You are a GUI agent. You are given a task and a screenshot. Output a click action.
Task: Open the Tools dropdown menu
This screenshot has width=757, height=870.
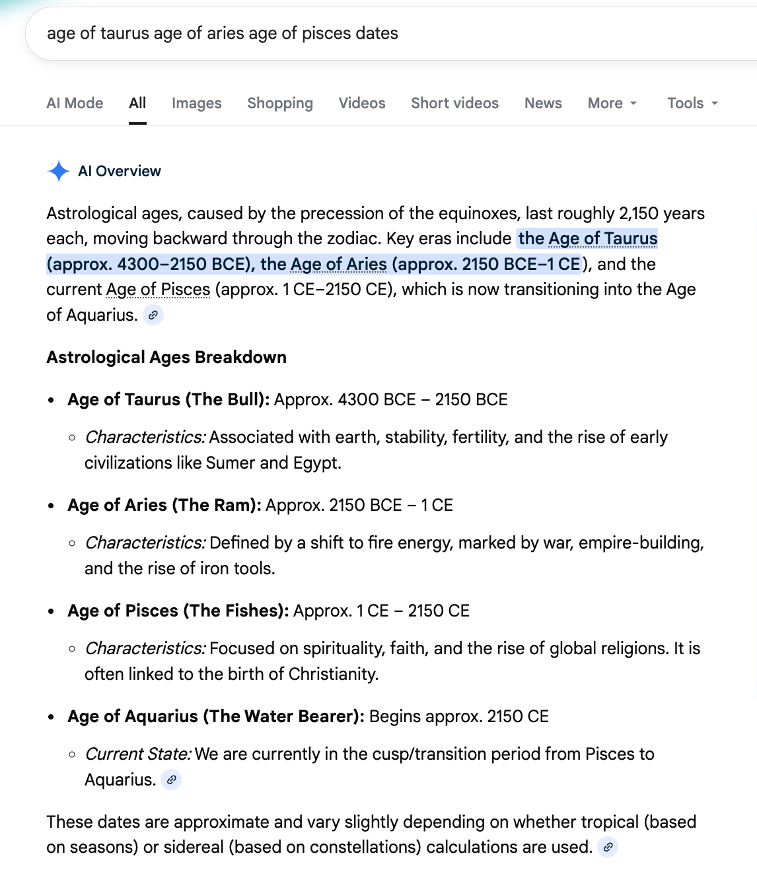[x=692, y=104]
